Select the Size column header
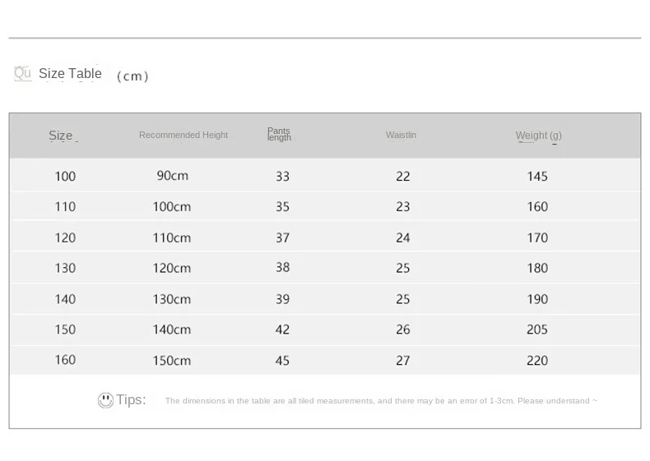This screenshot has width=650, height=461. 61,136
